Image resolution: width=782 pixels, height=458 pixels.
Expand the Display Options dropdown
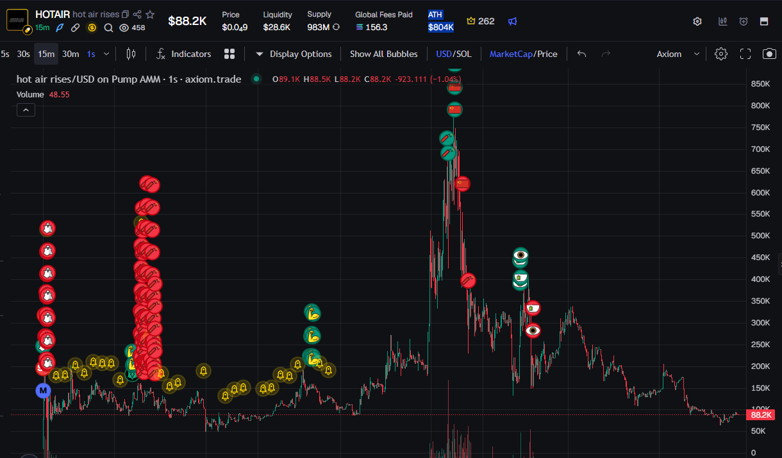point(294,54)
